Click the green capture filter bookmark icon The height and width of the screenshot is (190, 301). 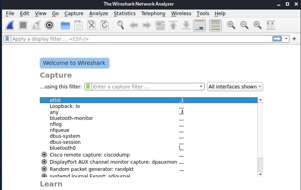[88, 87]
